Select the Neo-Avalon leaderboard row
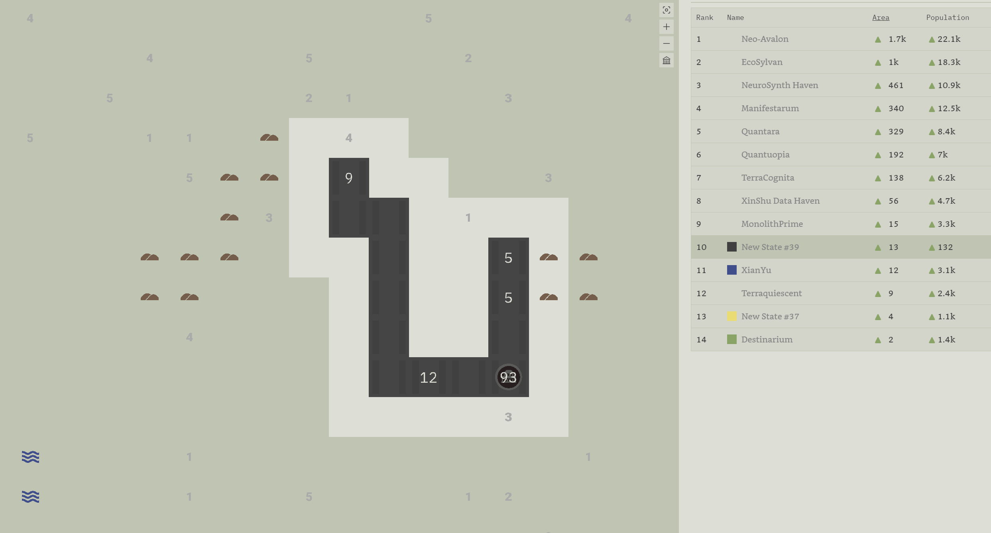The height and width of the screenshot is (533, 991). point(765,39)
